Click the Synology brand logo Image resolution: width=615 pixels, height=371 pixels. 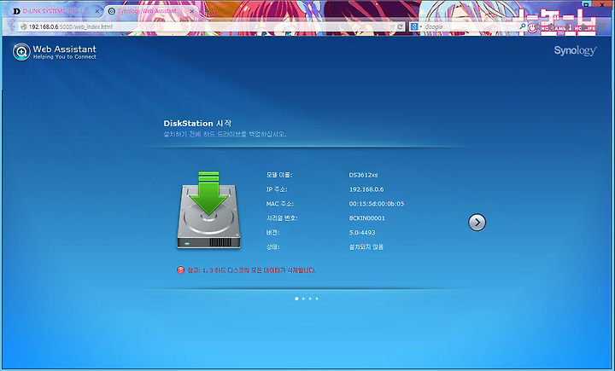pos(575,50)
